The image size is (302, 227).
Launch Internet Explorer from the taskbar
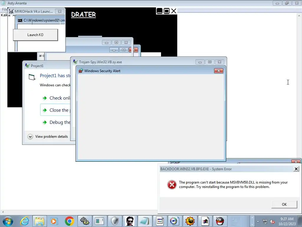pos(25,221)
